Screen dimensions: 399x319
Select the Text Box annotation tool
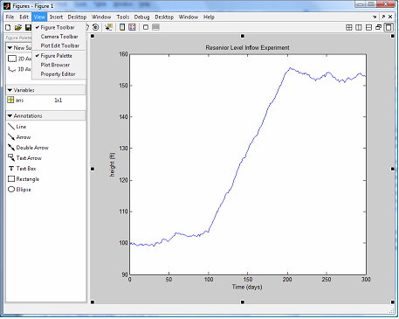(22, 169)
